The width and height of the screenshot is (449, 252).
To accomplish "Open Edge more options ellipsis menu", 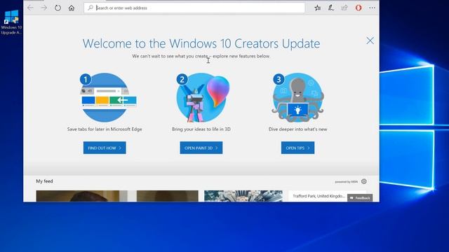I will (372, 8).
